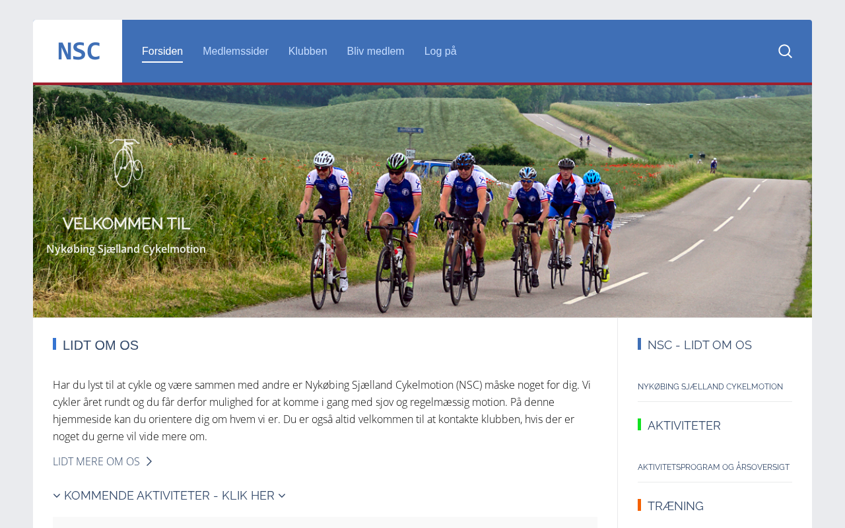Click the NSC logo
The width and height of the screenshot is (845, 528).
click(x=79, y=51)
